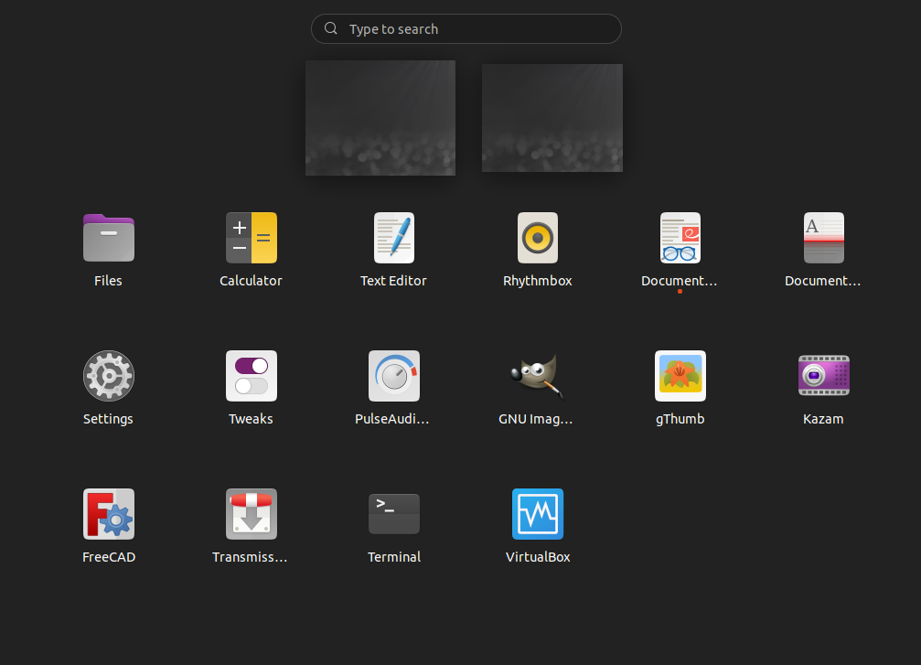Open the Files app icon
The image size is (921, 665).
(109, 238)
